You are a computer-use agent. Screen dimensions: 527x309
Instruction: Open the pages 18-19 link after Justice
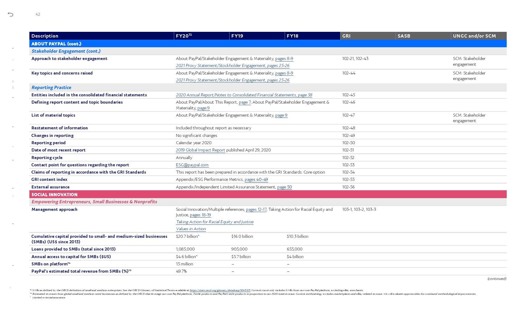(x=201, y=215)
